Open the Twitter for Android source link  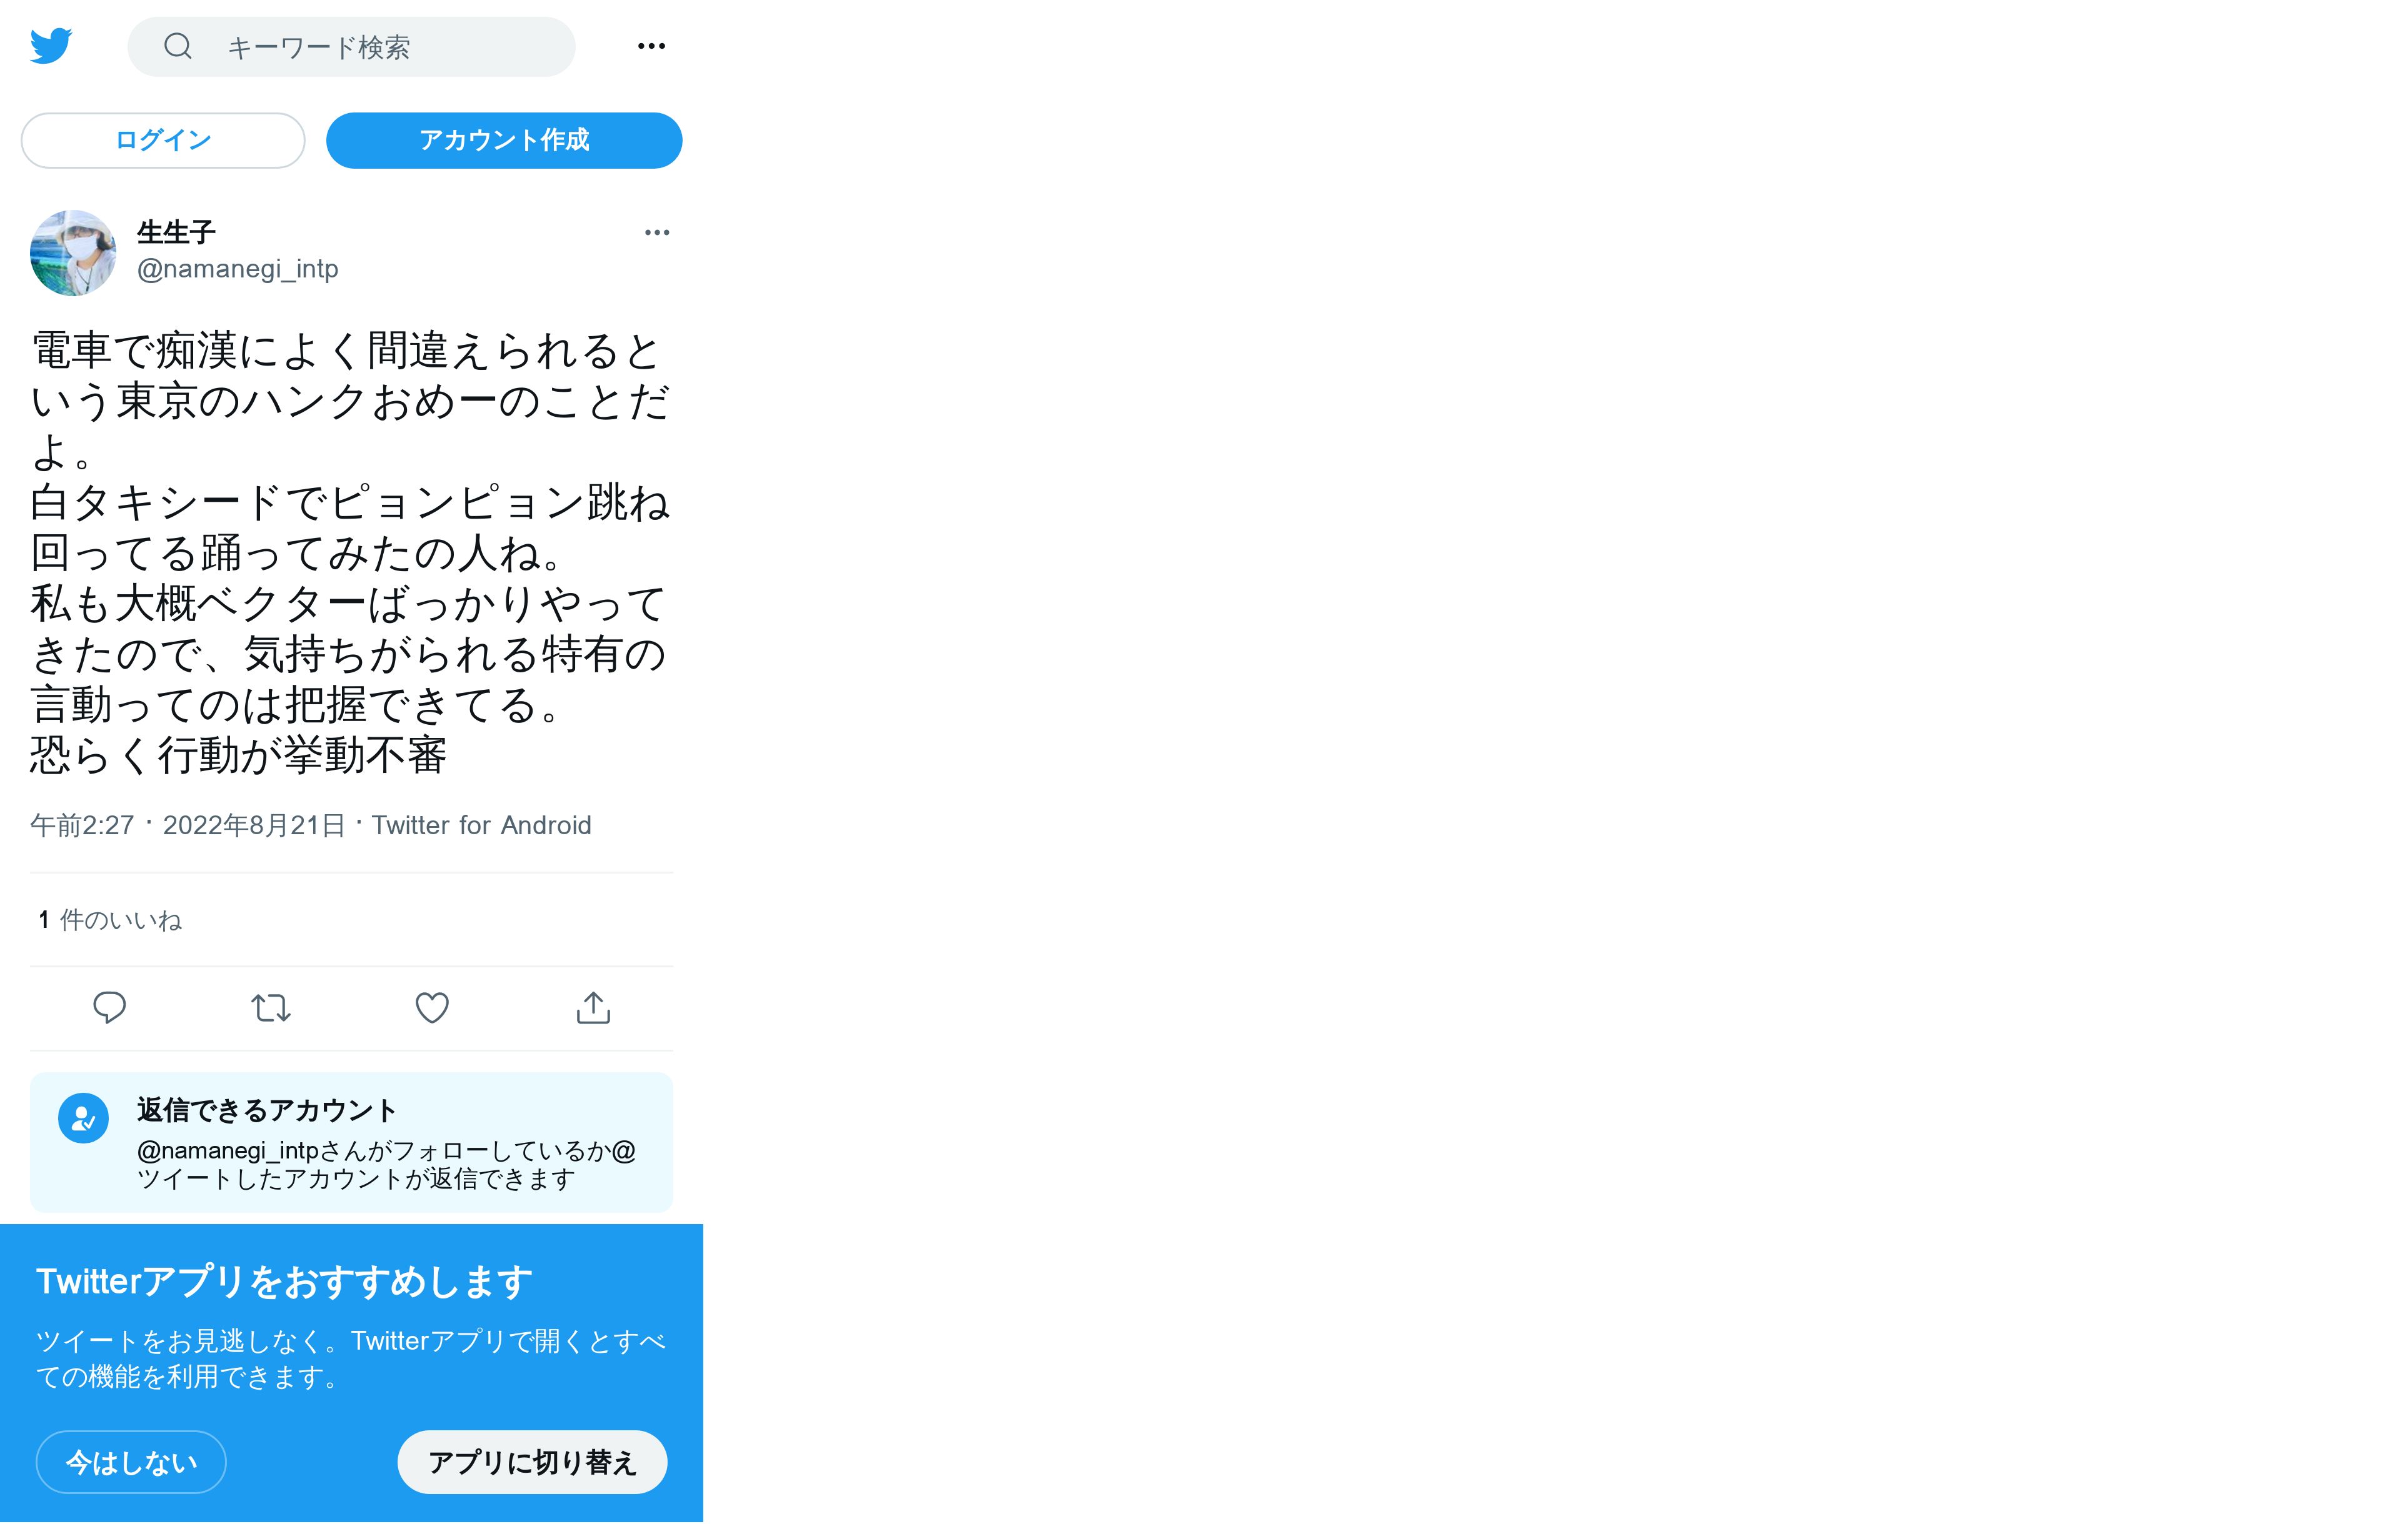click(482, 825)
